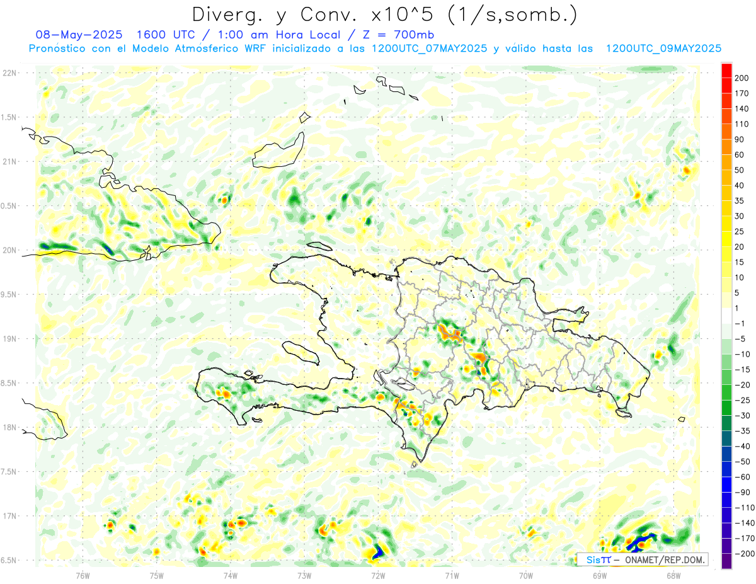The height and width of the screenshot is (584, 756).
Task: Select the yellow swatch between 20 and 25
Action: pyautogui.click(x=726, y=239)
